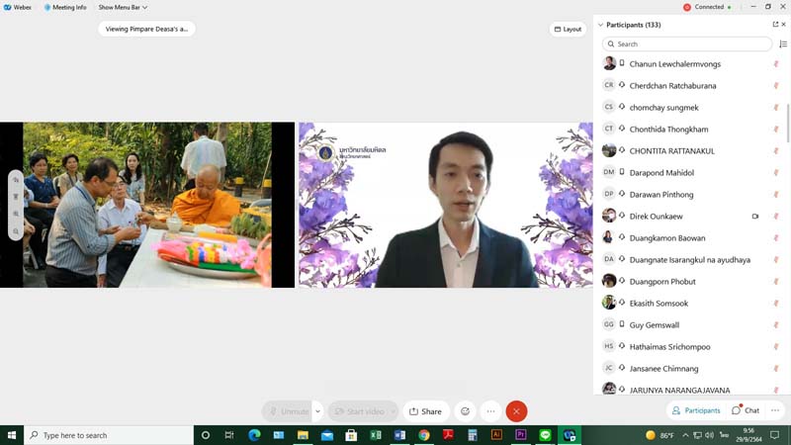The height and width of the screenshot is (445, 791).
Task: Toggle the Unmute microphone button
Action: [x=288, y=411]
